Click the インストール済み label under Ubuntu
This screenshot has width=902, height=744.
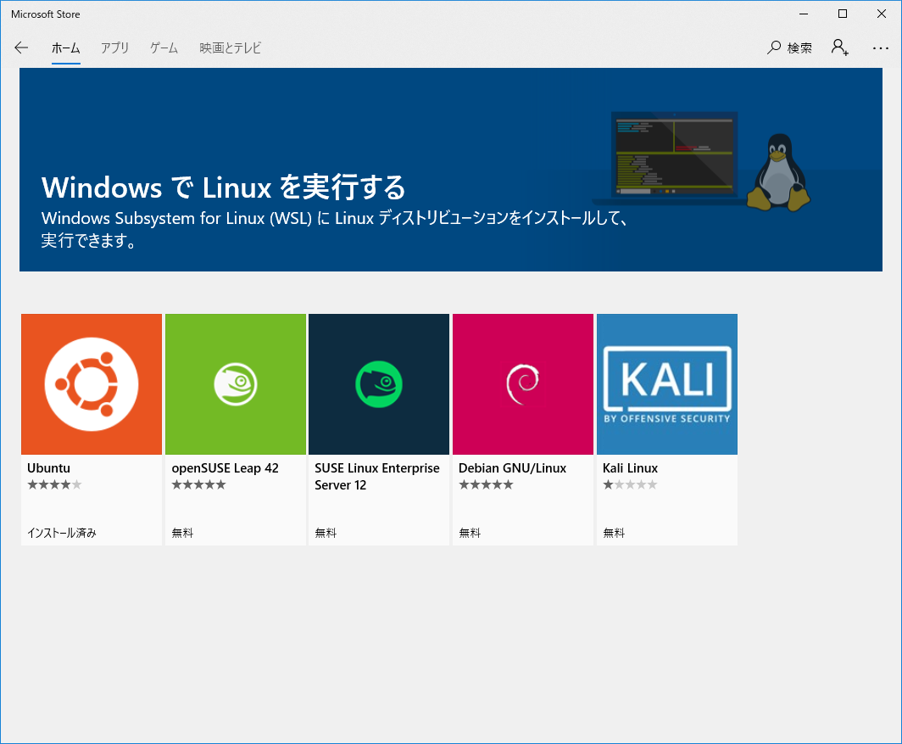62,534
